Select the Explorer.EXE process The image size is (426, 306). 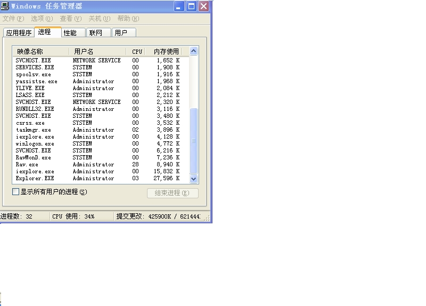point(101,178)
